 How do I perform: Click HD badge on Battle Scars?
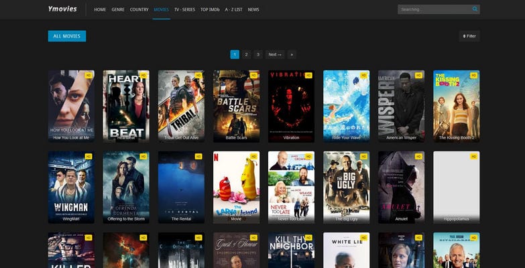(253, 76)
